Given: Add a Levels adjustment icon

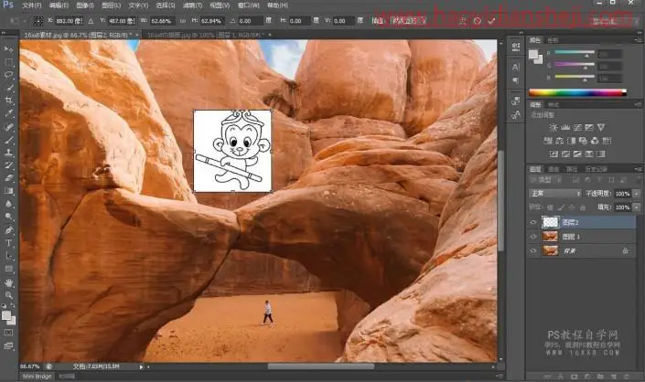Looking at the screenshot, I should [x=565, y=127].
